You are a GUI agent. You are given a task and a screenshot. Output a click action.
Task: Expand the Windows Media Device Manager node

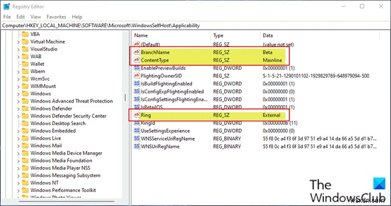pos(18,154)
